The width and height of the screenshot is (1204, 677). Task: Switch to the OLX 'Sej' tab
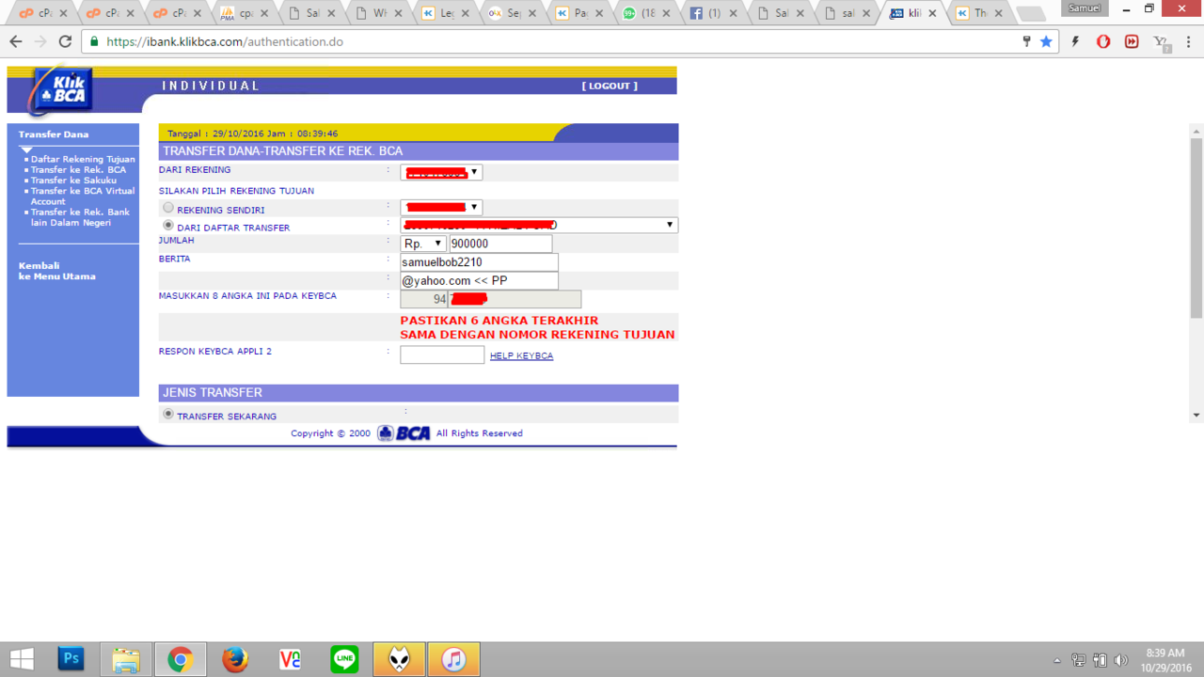pos(511,13)
